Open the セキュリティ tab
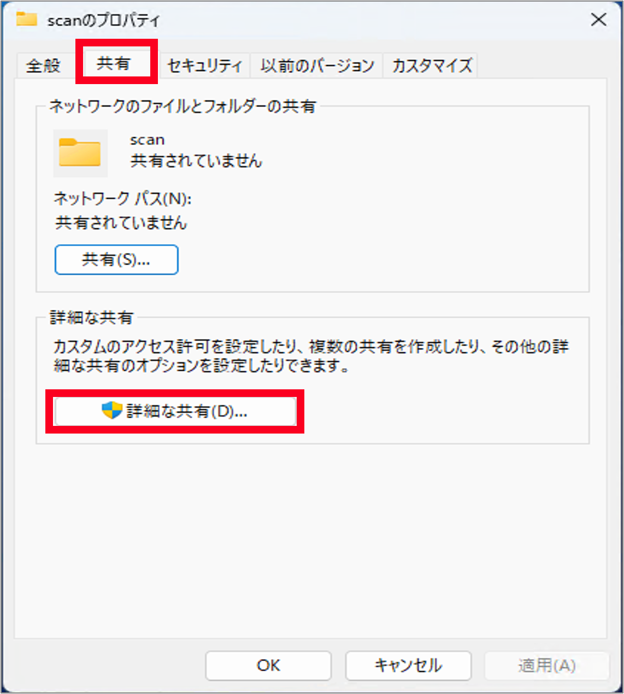This screenshot has width=624, height=694. point(204,66)
